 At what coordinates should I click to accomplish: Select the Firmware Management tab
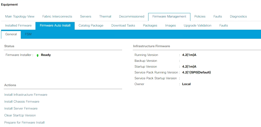coord(169,16)
